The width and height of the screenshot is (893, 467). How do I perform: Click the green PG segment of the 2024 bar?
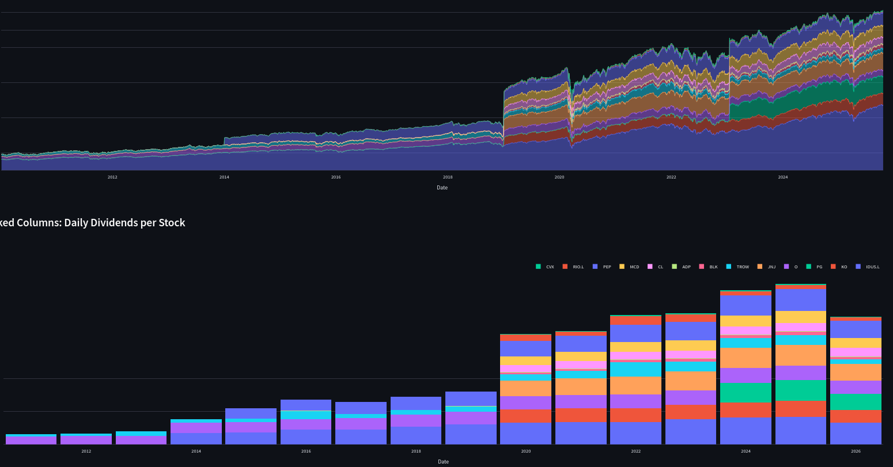point(746,393)
